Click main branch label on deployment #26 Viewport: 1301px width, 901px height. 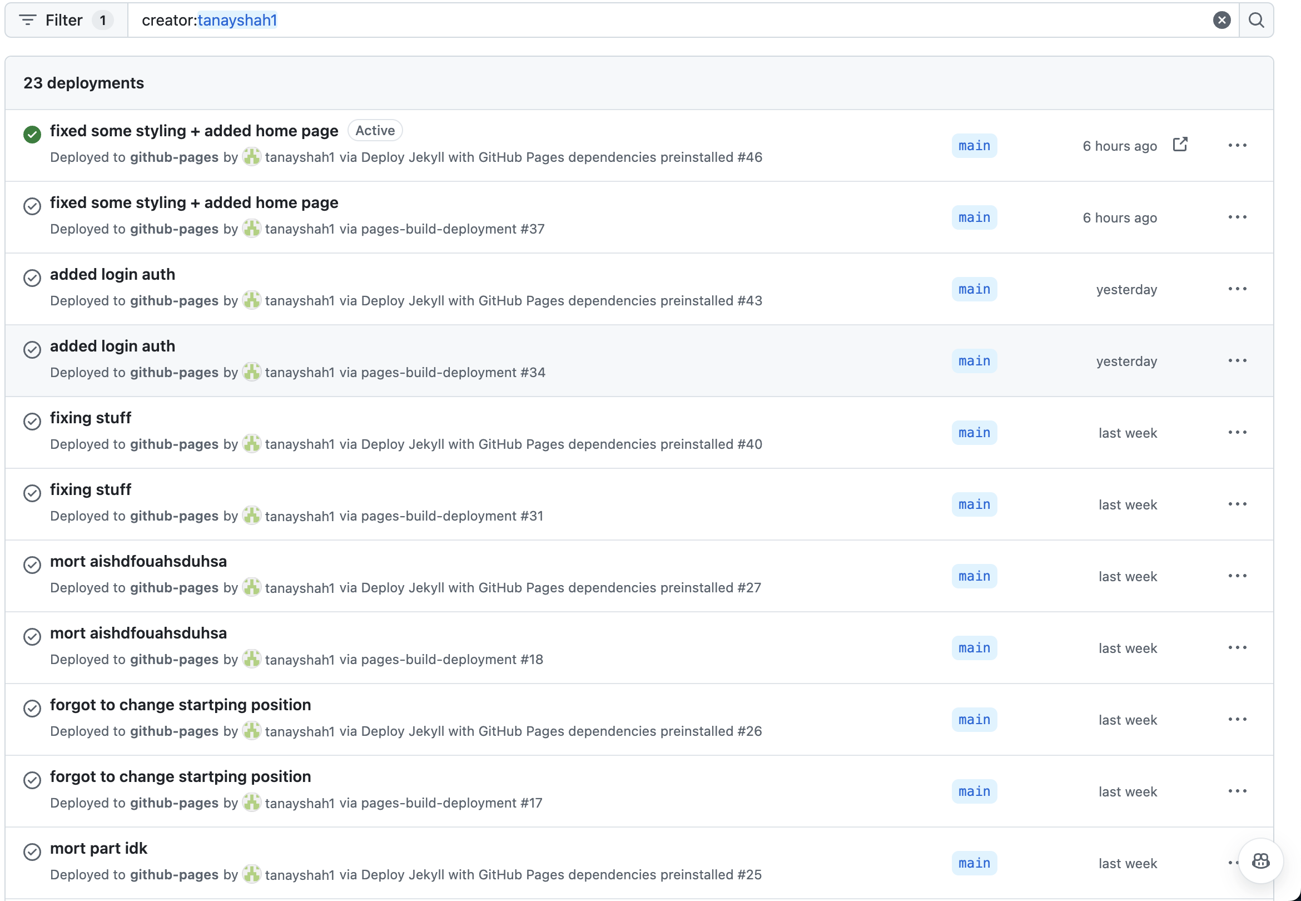coord(974,720)
